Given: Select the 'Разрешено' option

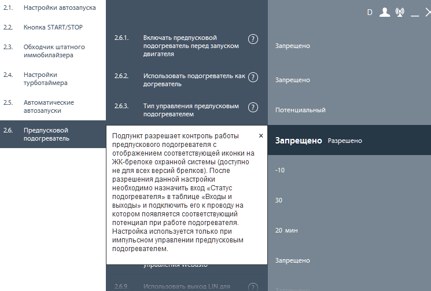Looking at the screenshot, I should [x=345, y=141].
